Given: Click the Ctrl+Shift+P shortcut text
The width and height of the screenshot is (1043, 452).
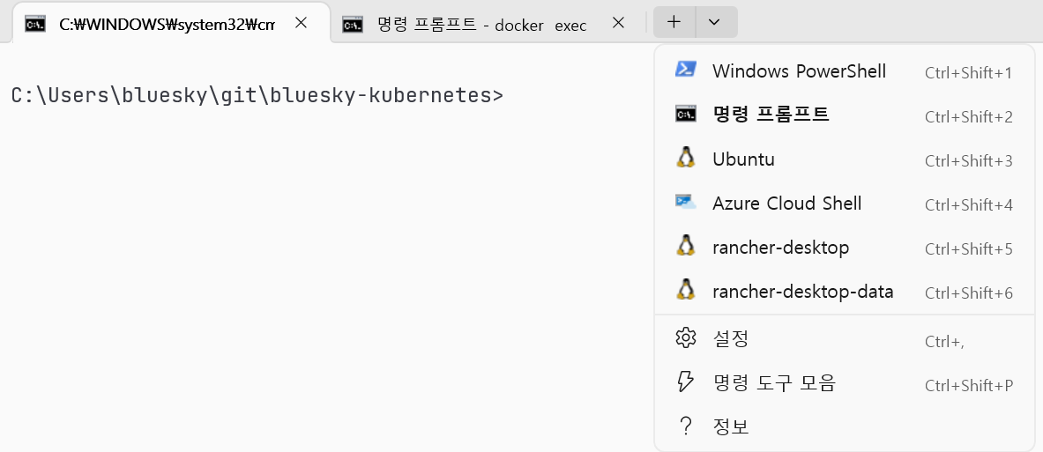Looking at the screenshot, I should (x=969, y=386).
